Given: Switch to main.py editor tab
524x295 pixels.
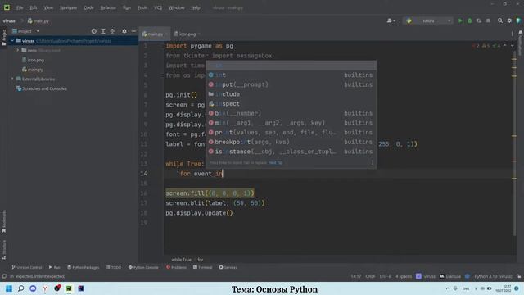Looking at the screenshot, I should coord(154,34).
